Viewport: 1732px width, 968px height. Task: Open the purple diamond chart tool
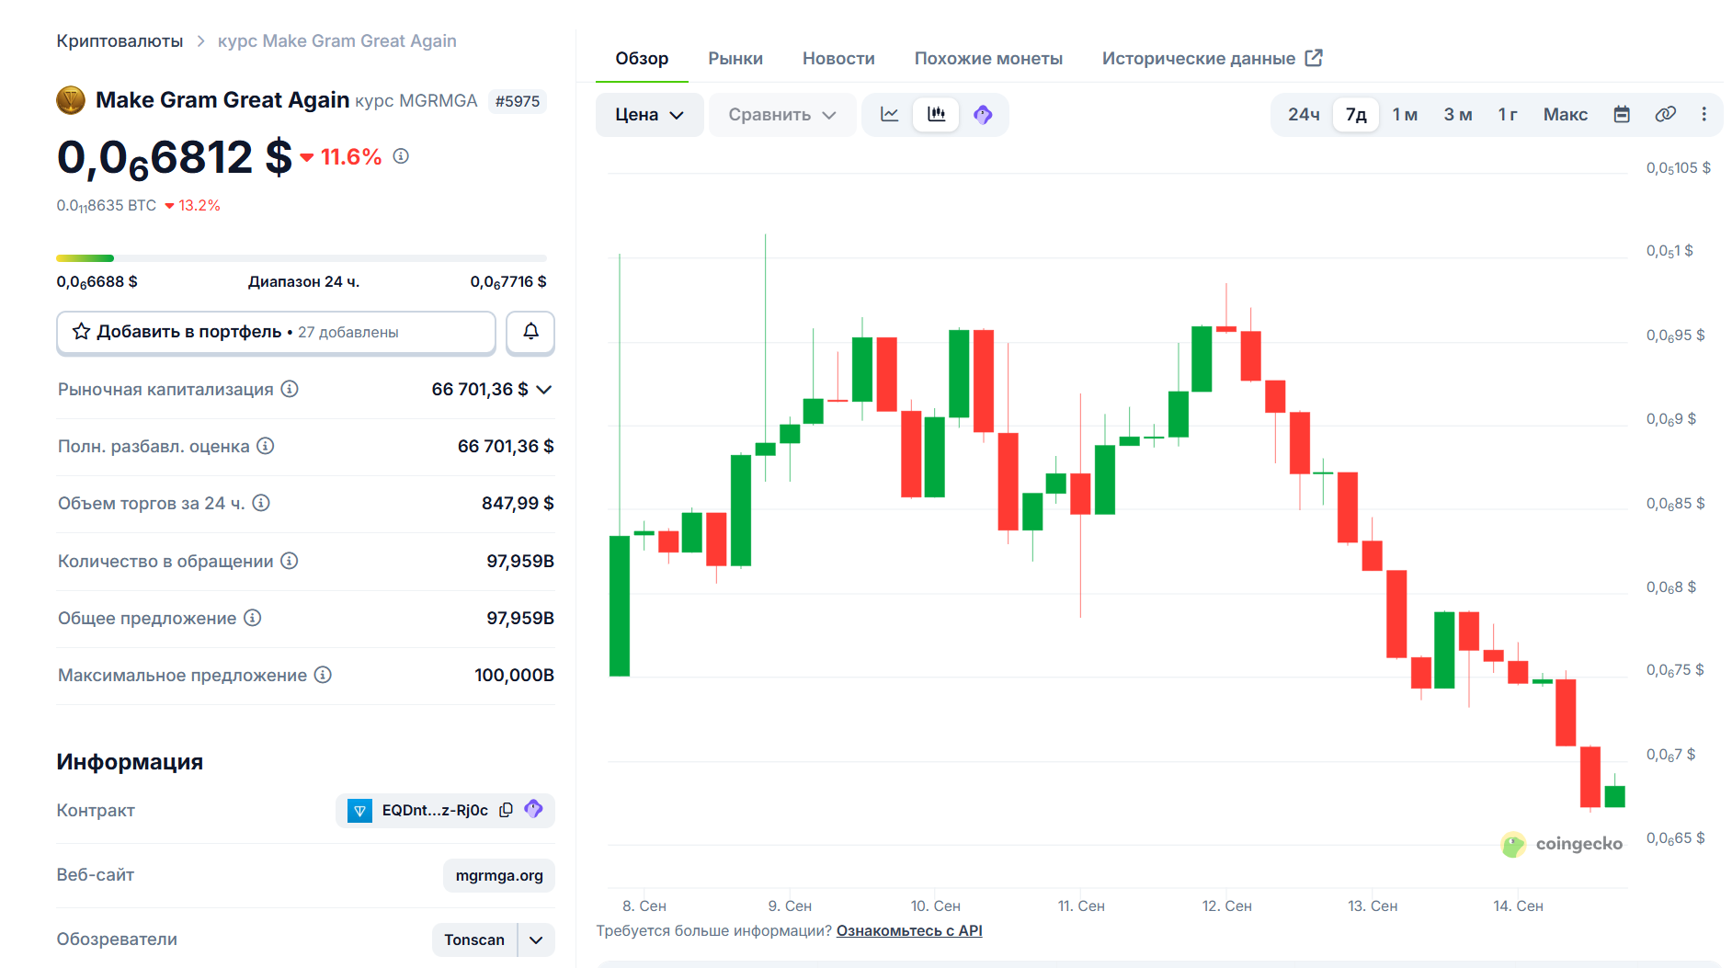click(x=983, y=114)
